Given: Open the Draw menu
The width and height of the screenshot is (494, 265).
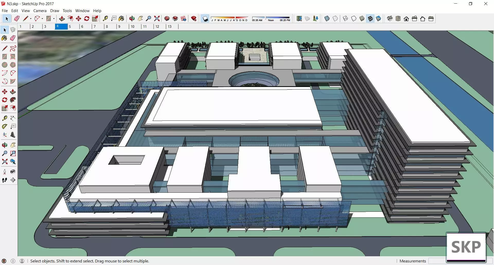Looking at the screenshot, I should pos(55,11).
